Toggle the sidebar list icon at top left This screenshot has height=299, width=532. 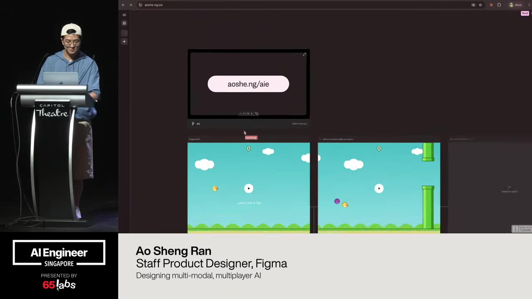pos(124,15)
